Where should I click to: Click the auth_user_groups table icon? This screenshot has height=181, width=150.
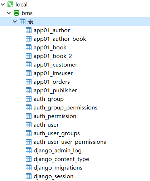[x=29, y=133]
